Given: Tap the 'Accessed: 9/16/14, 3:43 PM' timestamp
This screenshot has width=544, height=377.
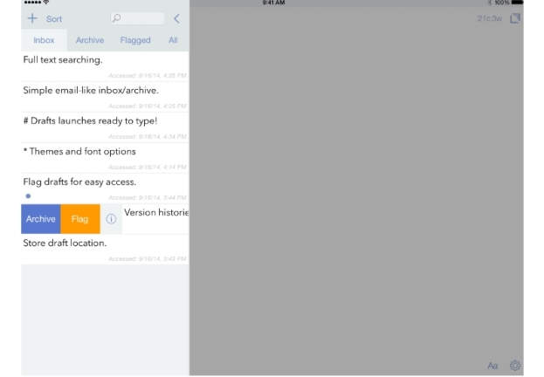Looking at the screenshot, I should click(x=148, y=258).
